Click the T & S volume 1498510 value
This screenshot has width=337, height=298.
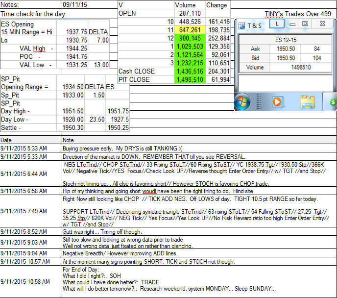click(301, 67)
